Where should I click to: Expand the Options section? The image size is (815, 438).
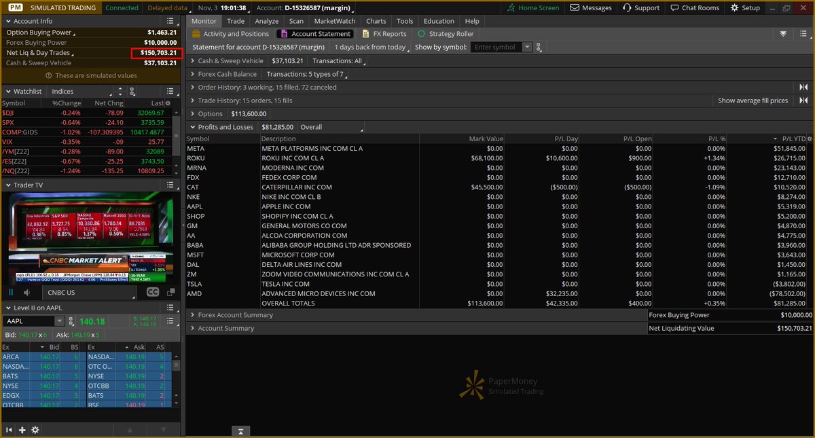click(192, 113)
